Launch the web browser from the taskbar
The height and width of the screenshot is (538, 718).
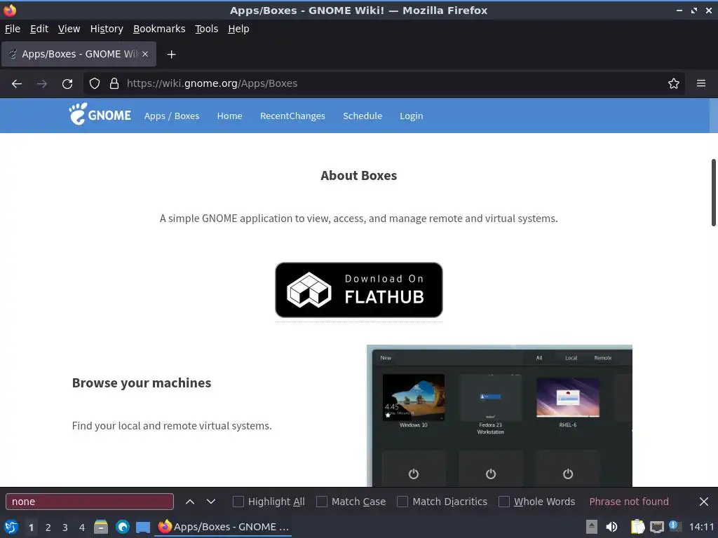(x=122, y=527)
